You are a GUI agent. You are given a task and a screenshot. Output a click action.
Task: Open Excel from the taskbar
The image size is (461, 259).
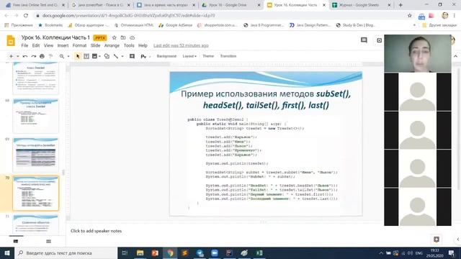pos(259,253)
